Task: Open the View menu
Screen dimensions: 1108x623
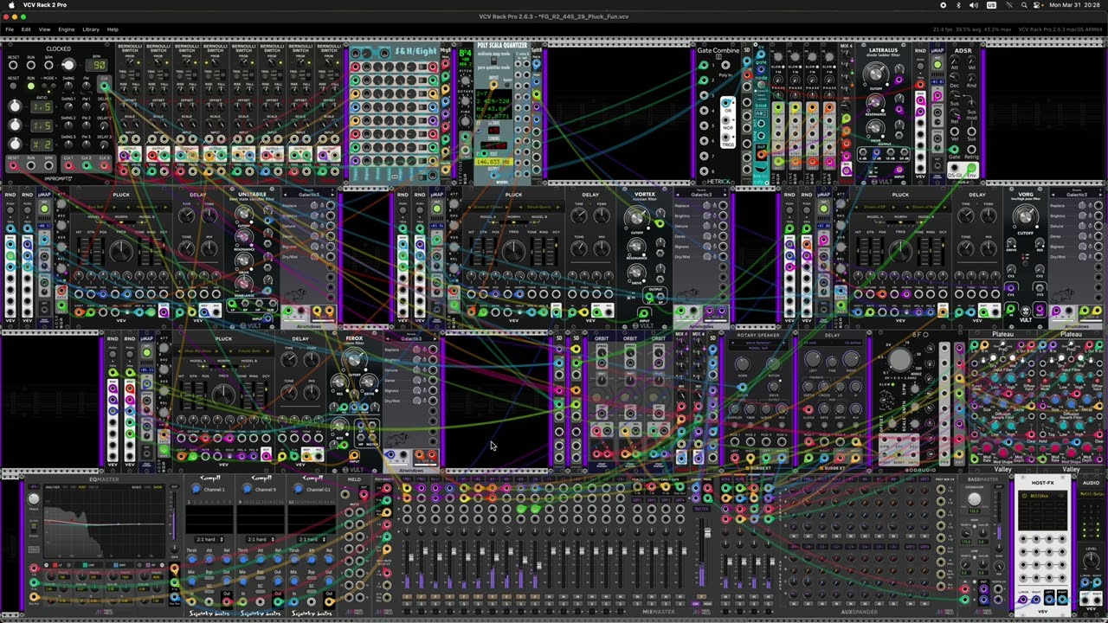Action: [44, 29]
